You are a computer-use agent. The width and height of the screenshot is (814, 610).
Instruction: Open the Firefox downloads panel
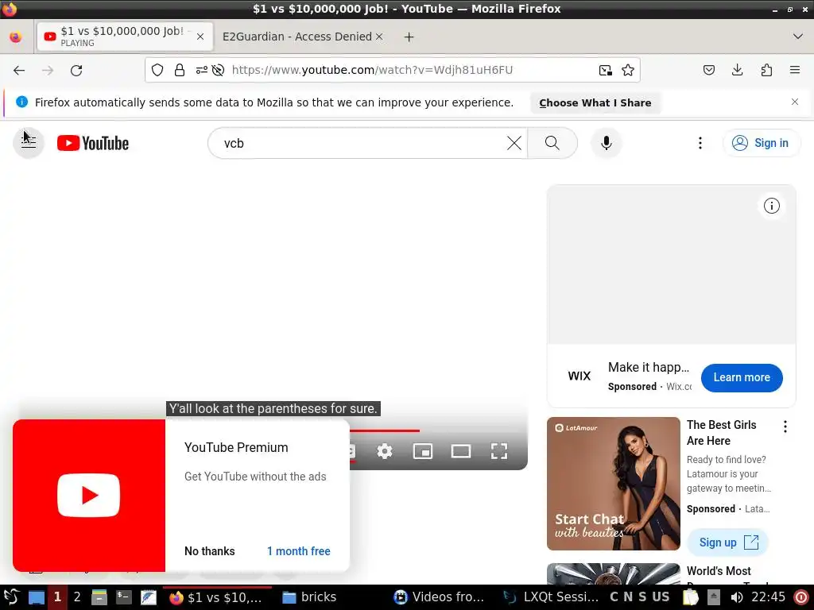(737, 70)
